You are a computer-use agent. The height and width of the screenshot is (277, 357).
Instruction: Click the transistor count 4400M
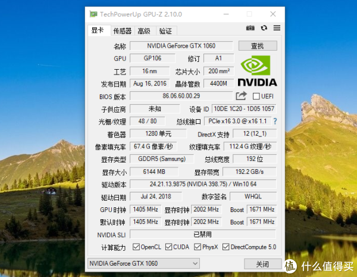coord(219,83)
